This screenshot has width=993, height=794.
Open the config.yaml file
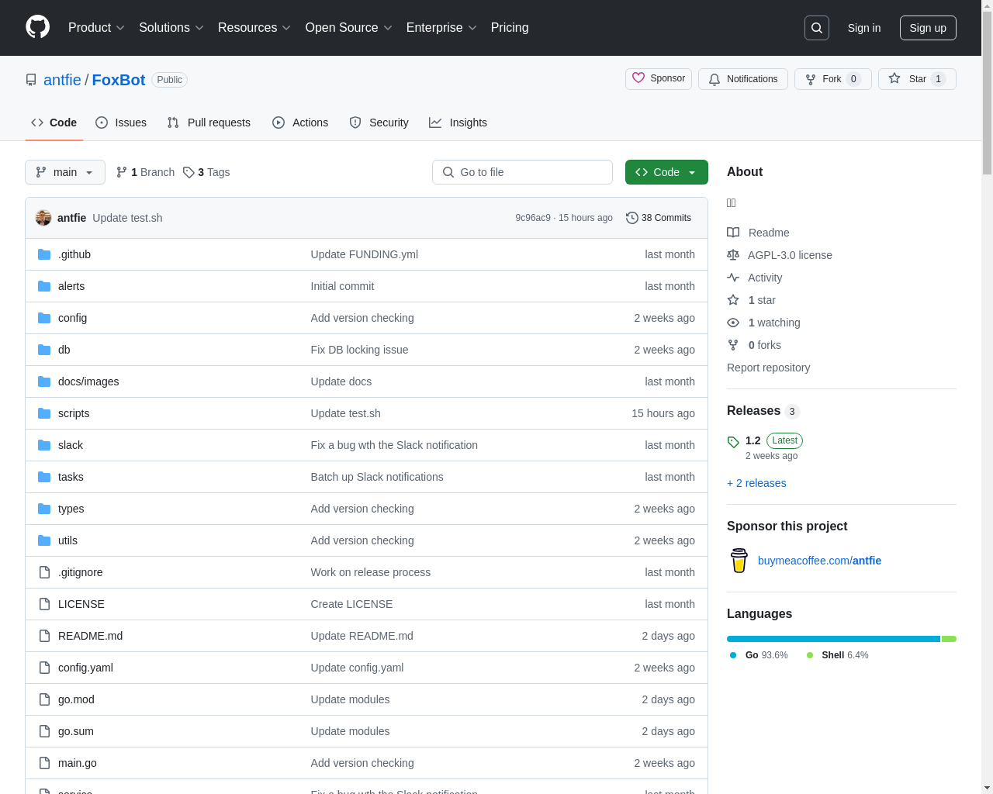[85, 668]
